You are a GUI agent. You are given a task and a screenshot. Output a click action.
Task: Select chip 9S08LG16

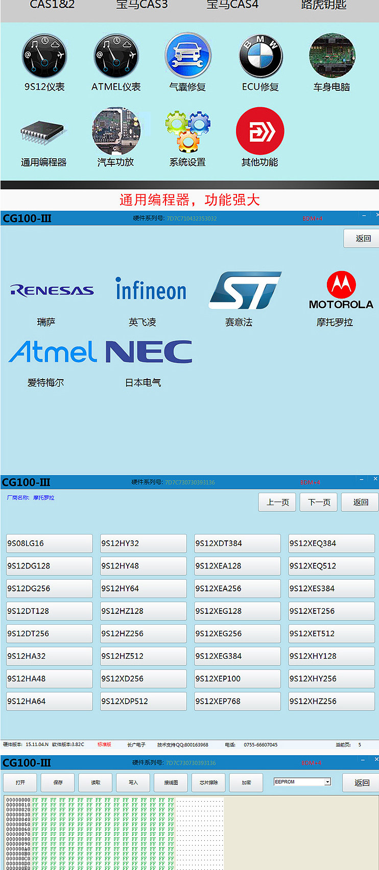[x=50, y=543]
